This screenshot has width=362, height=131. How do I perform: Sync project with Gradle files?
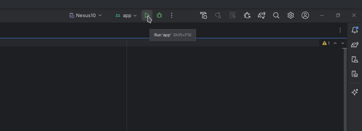262,16
